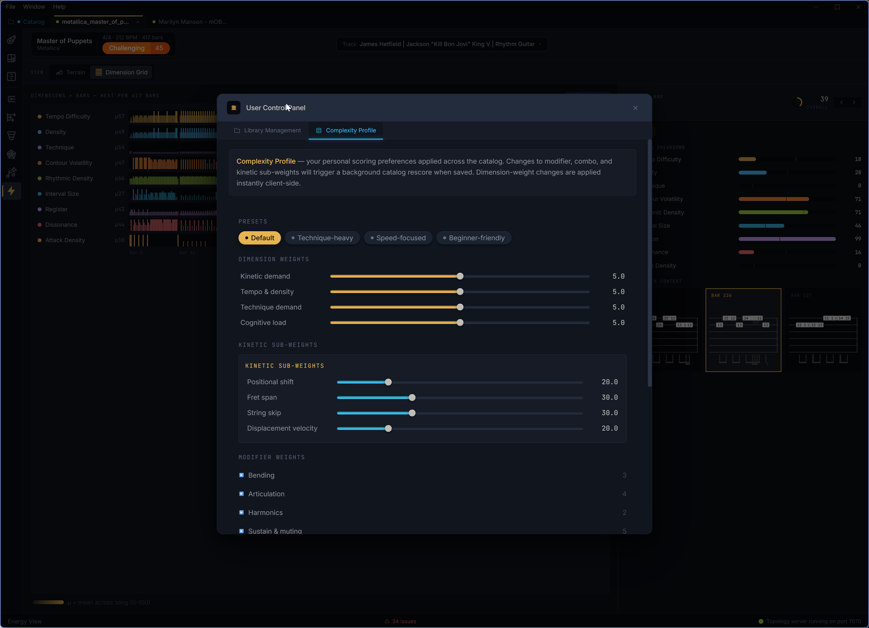Click the Master of Puppets song title
This screenshot has height=628, width=869.
pos(64,41)
